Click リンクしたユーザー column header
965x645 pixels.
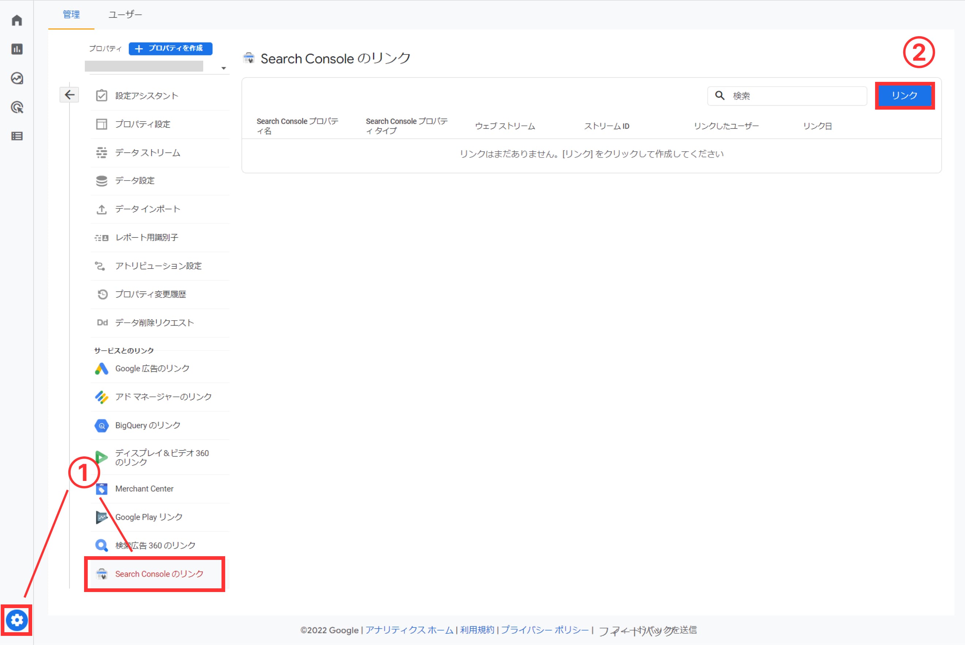[x=726, y=126]
